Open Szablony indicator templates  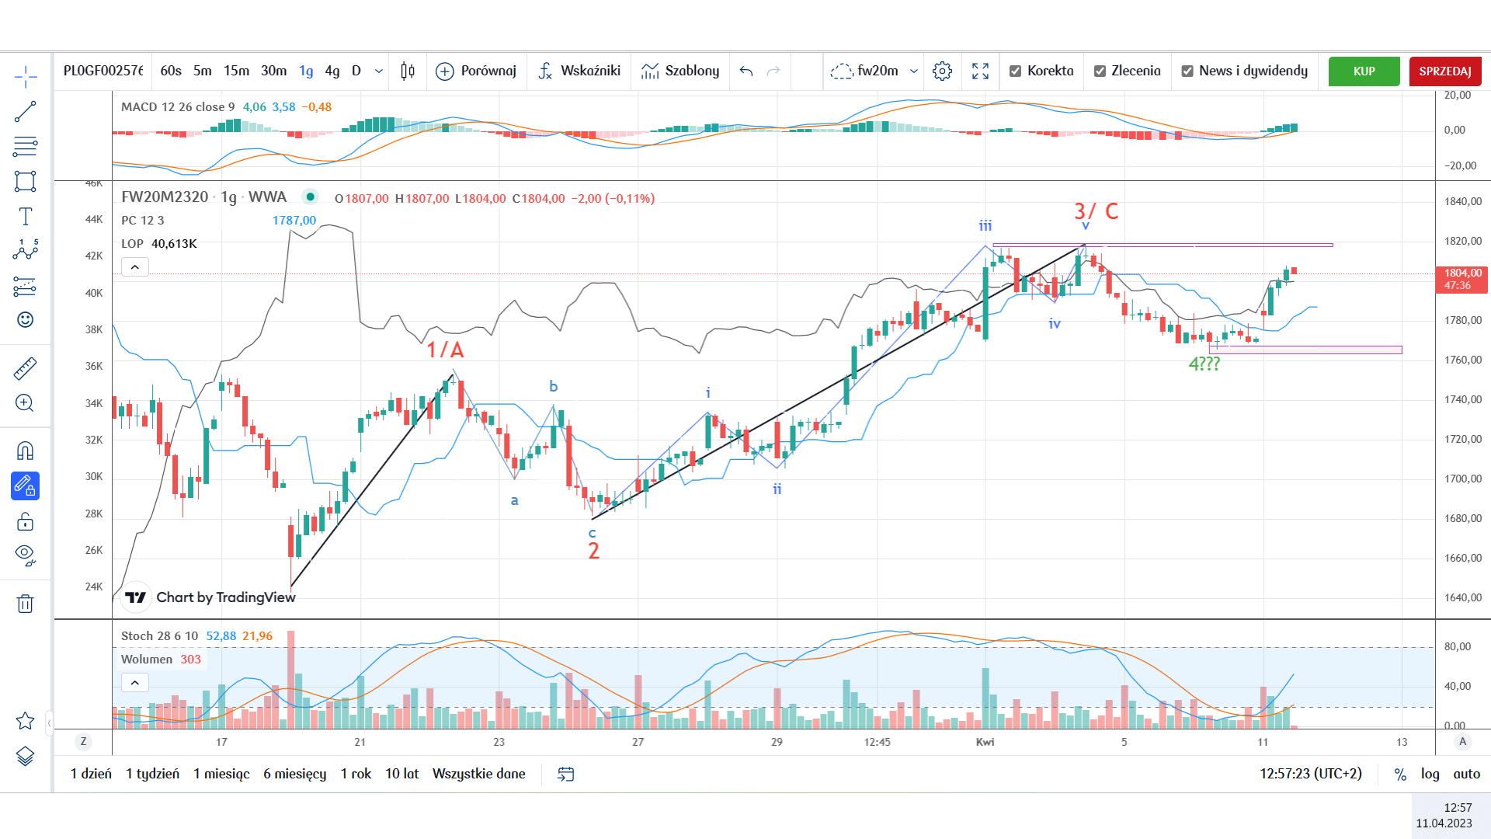(x=680, y=71)
